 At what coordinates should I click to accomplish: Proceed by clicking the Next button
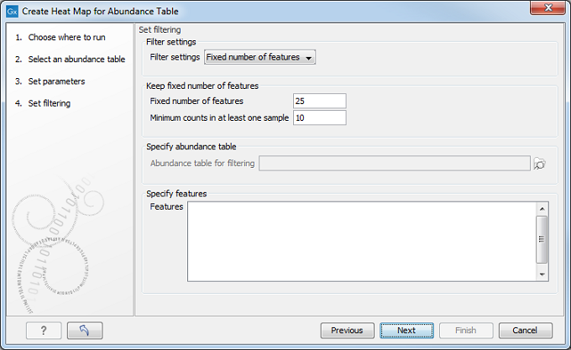pyautogui.click(x=406, y=330)
